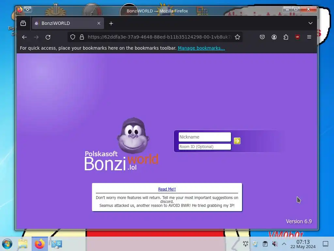Screen dimensions: 334x251
Task: Click the notification bell tray icon
Action: (246, 243)
